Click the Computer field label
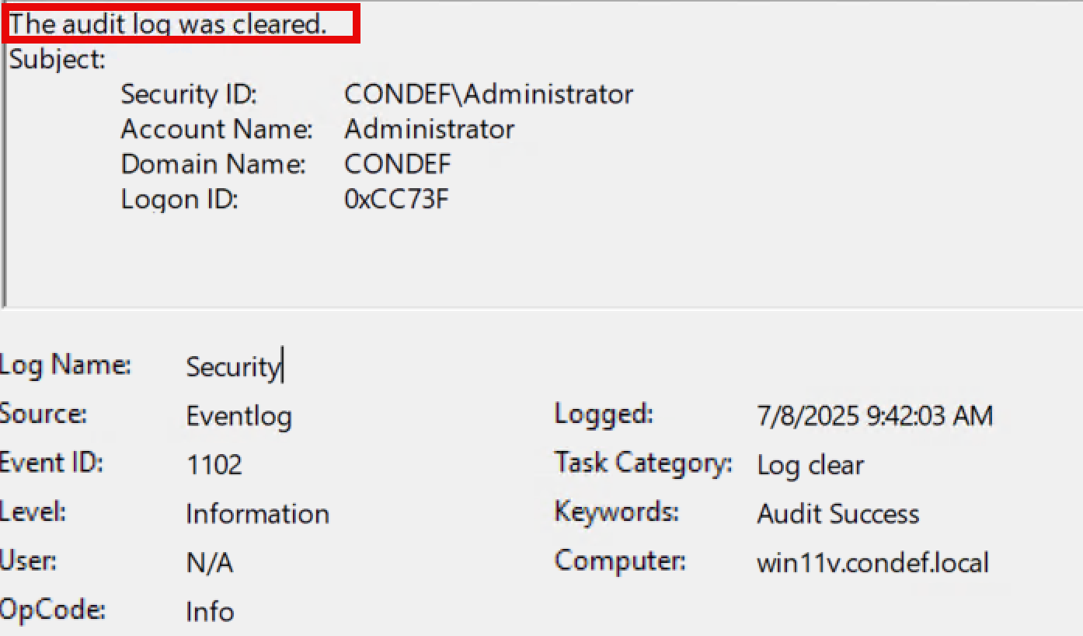 tap(618, 561)
